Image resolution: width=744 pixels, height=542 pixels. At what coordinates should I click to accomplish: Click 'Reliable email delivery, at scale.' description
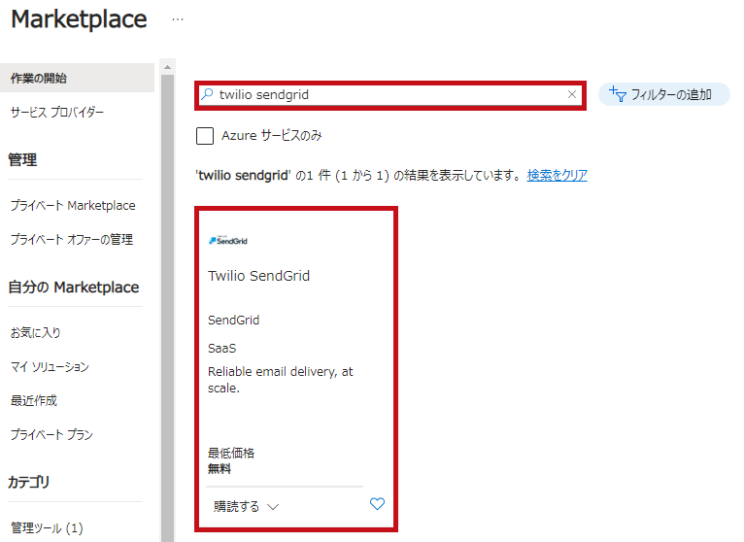[281, 380]
